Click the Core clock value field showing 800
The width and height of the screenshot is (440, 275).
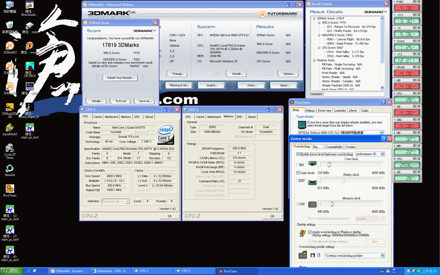[x=301, y=165]
